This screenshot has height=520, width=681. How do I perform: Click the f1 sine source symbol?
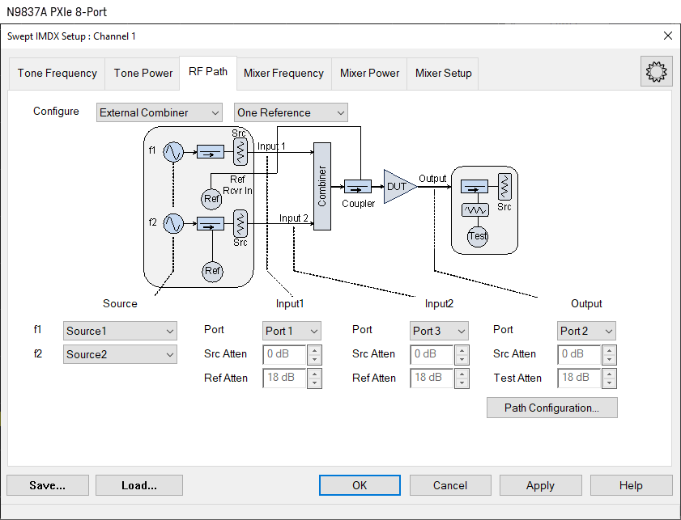[173, 151]
